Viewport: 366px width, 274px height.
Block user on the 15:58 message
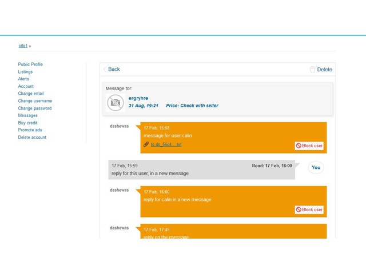(x=309, y=146)
